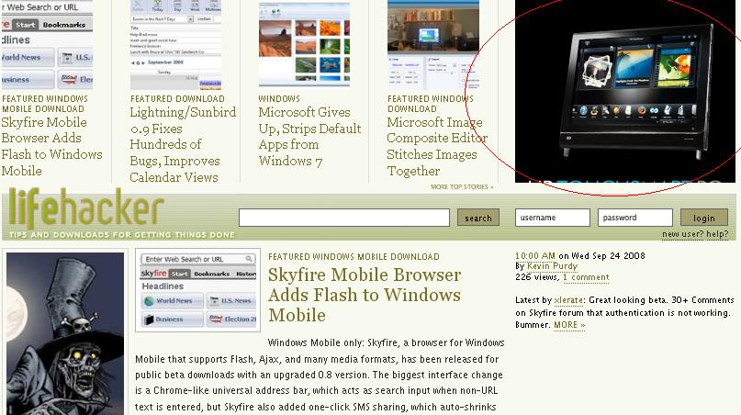Click the HP TouchSmart PC advertisement

tap(624, 91)
